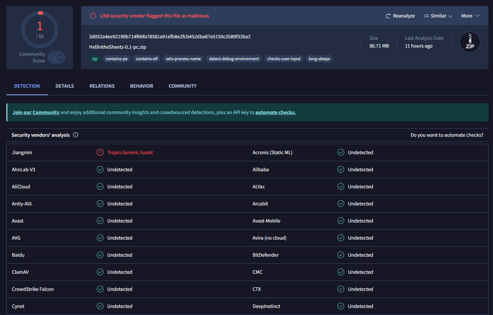
Task: Select the detect-debug-environment tag
Action: coord(234,59)
